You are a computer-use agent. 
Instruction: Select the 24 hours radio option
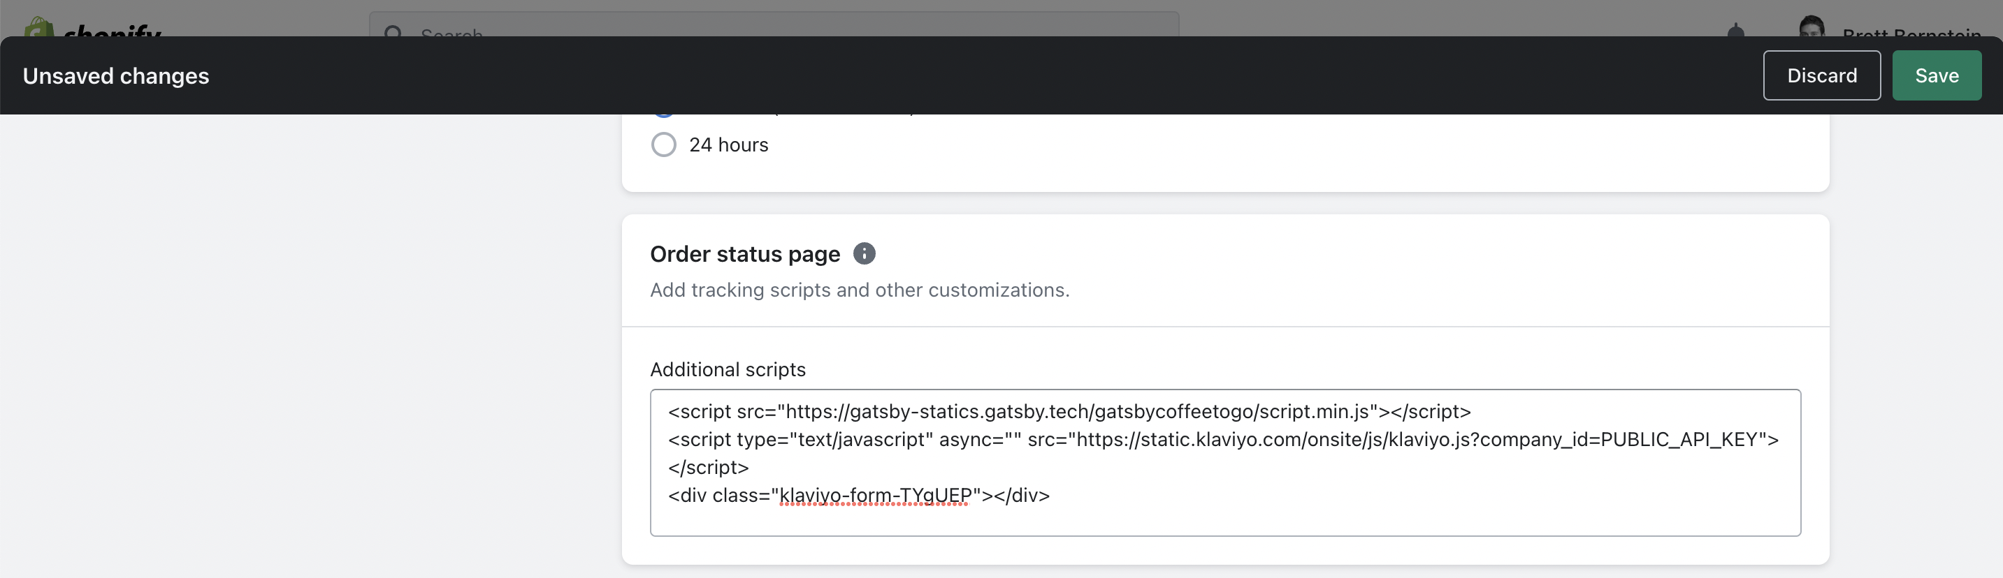point(663,144)
